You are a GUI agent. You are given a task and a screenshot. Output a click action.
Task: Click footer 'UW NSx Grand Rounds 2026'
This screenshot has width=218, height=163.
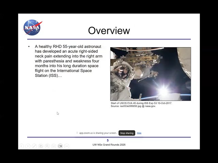[109, 145]
